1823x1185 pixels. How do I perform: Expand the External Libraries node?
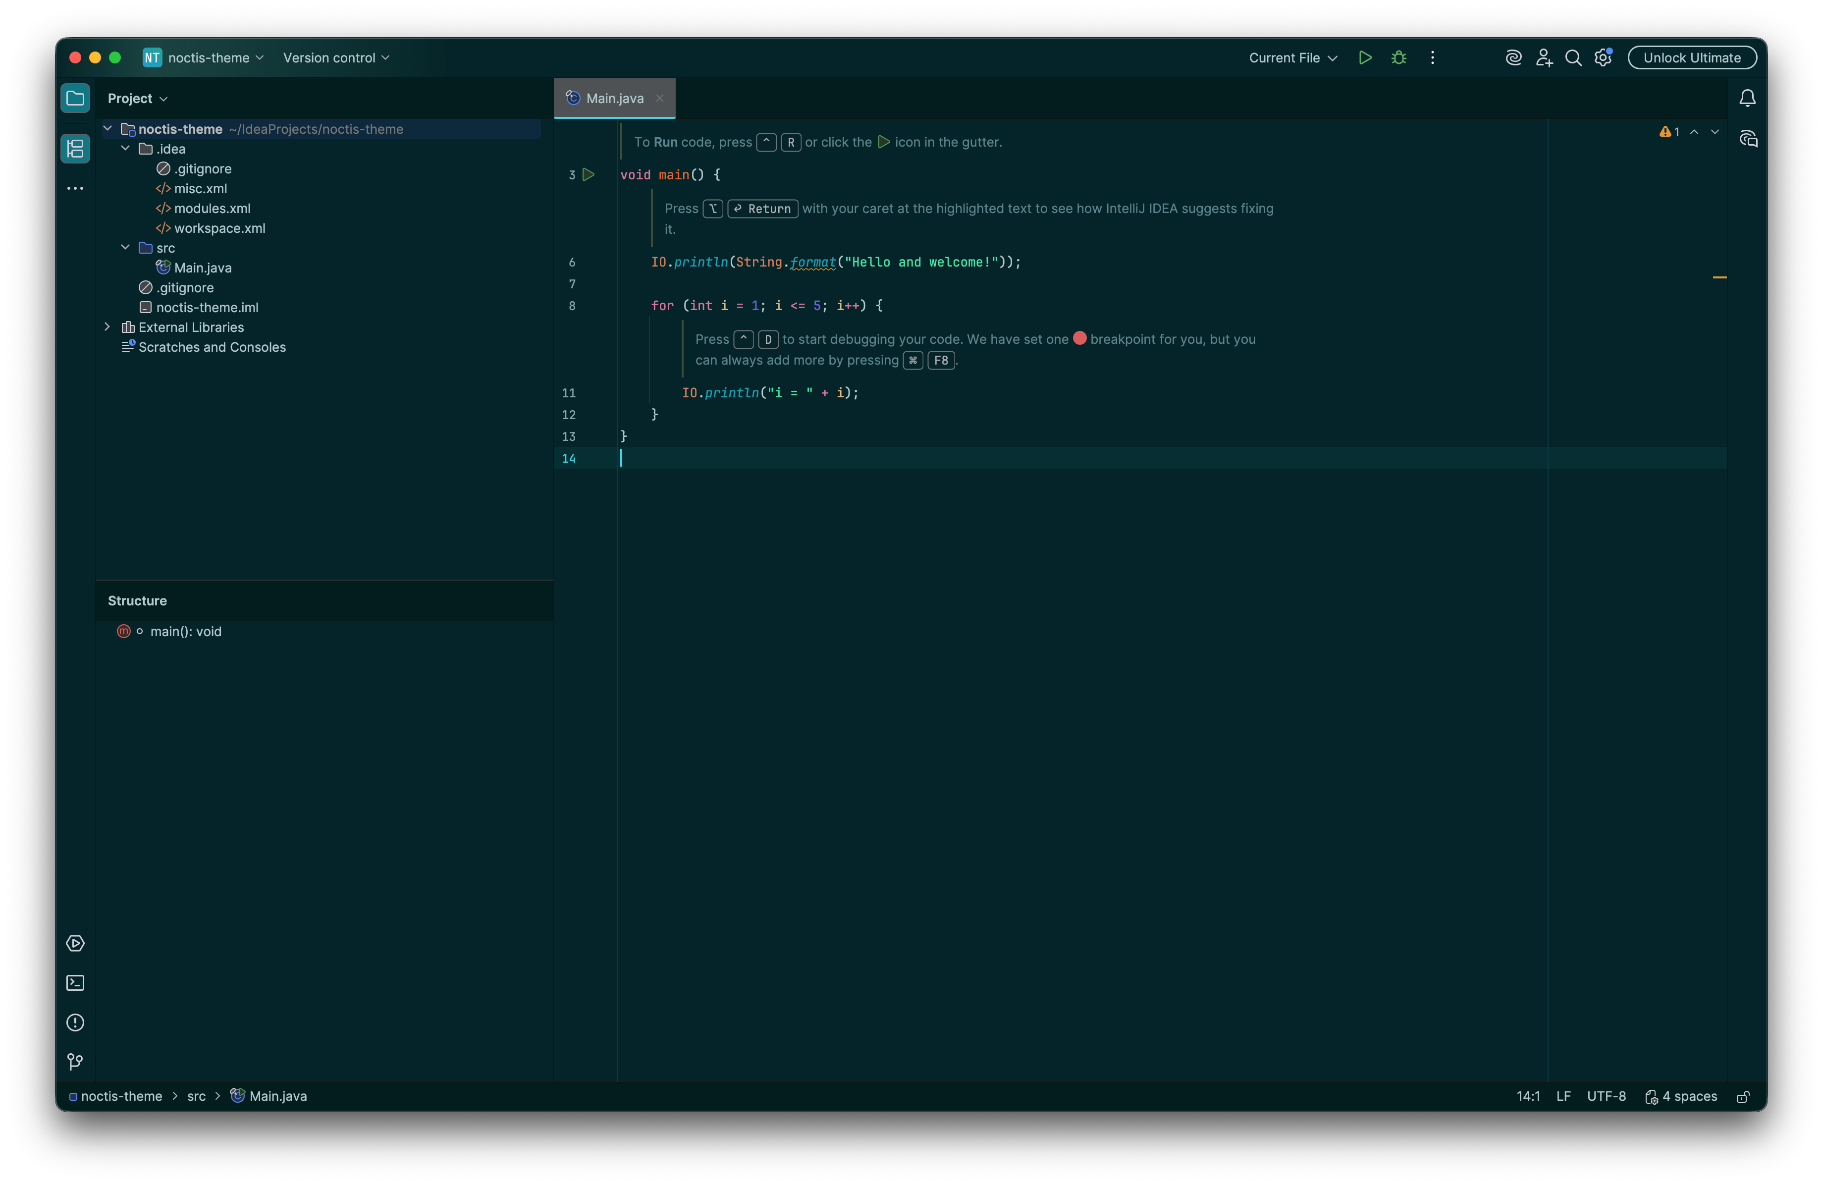pyautogui.click(x=107, y=327)
